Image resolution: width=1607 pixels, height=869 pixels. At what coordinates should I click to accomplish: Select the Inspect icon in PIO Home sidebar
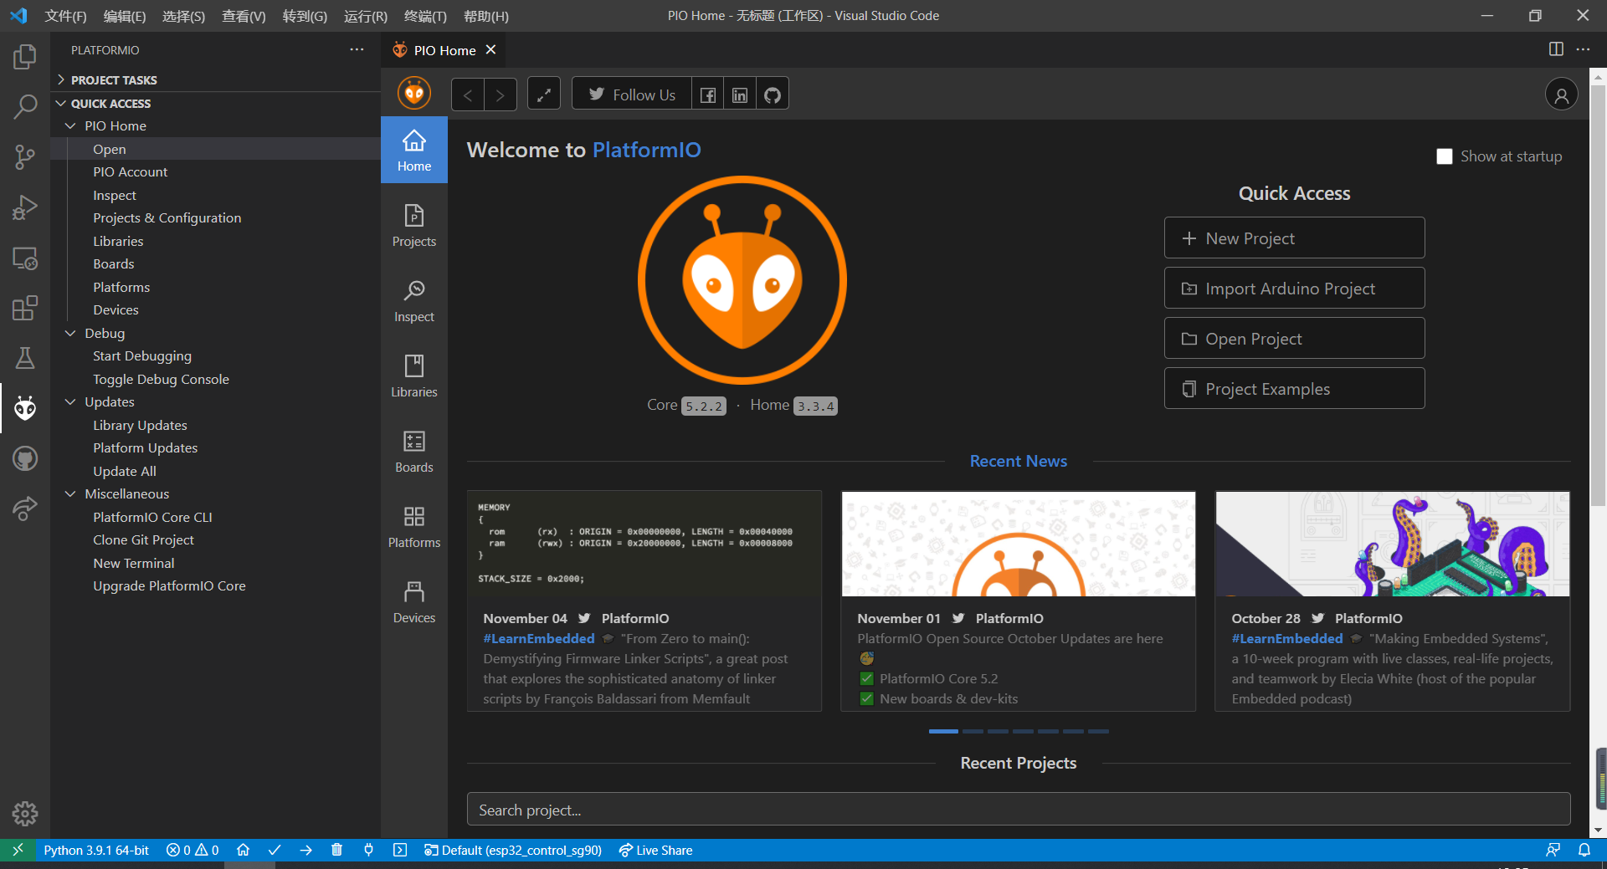click(x=413, y=299)
